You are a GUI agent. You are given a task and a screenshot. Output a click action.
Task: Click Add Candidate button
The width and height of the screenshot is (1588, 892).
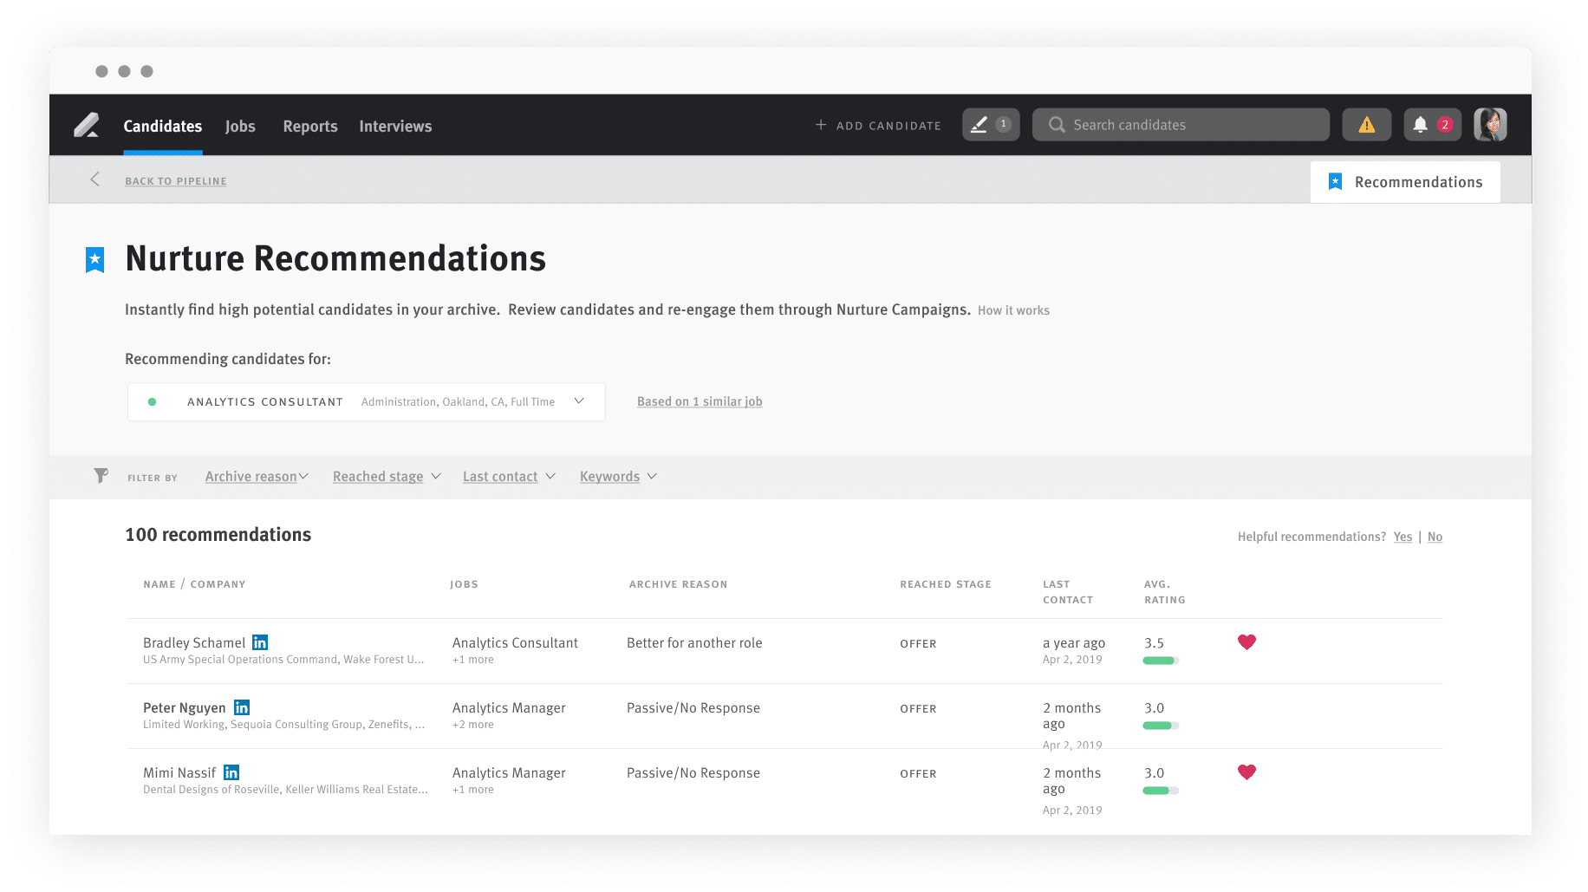(878, 126)
